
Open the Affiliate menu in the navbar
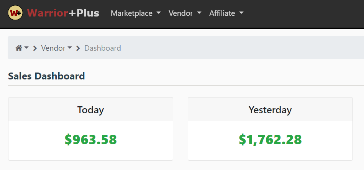tap(226, 13)
